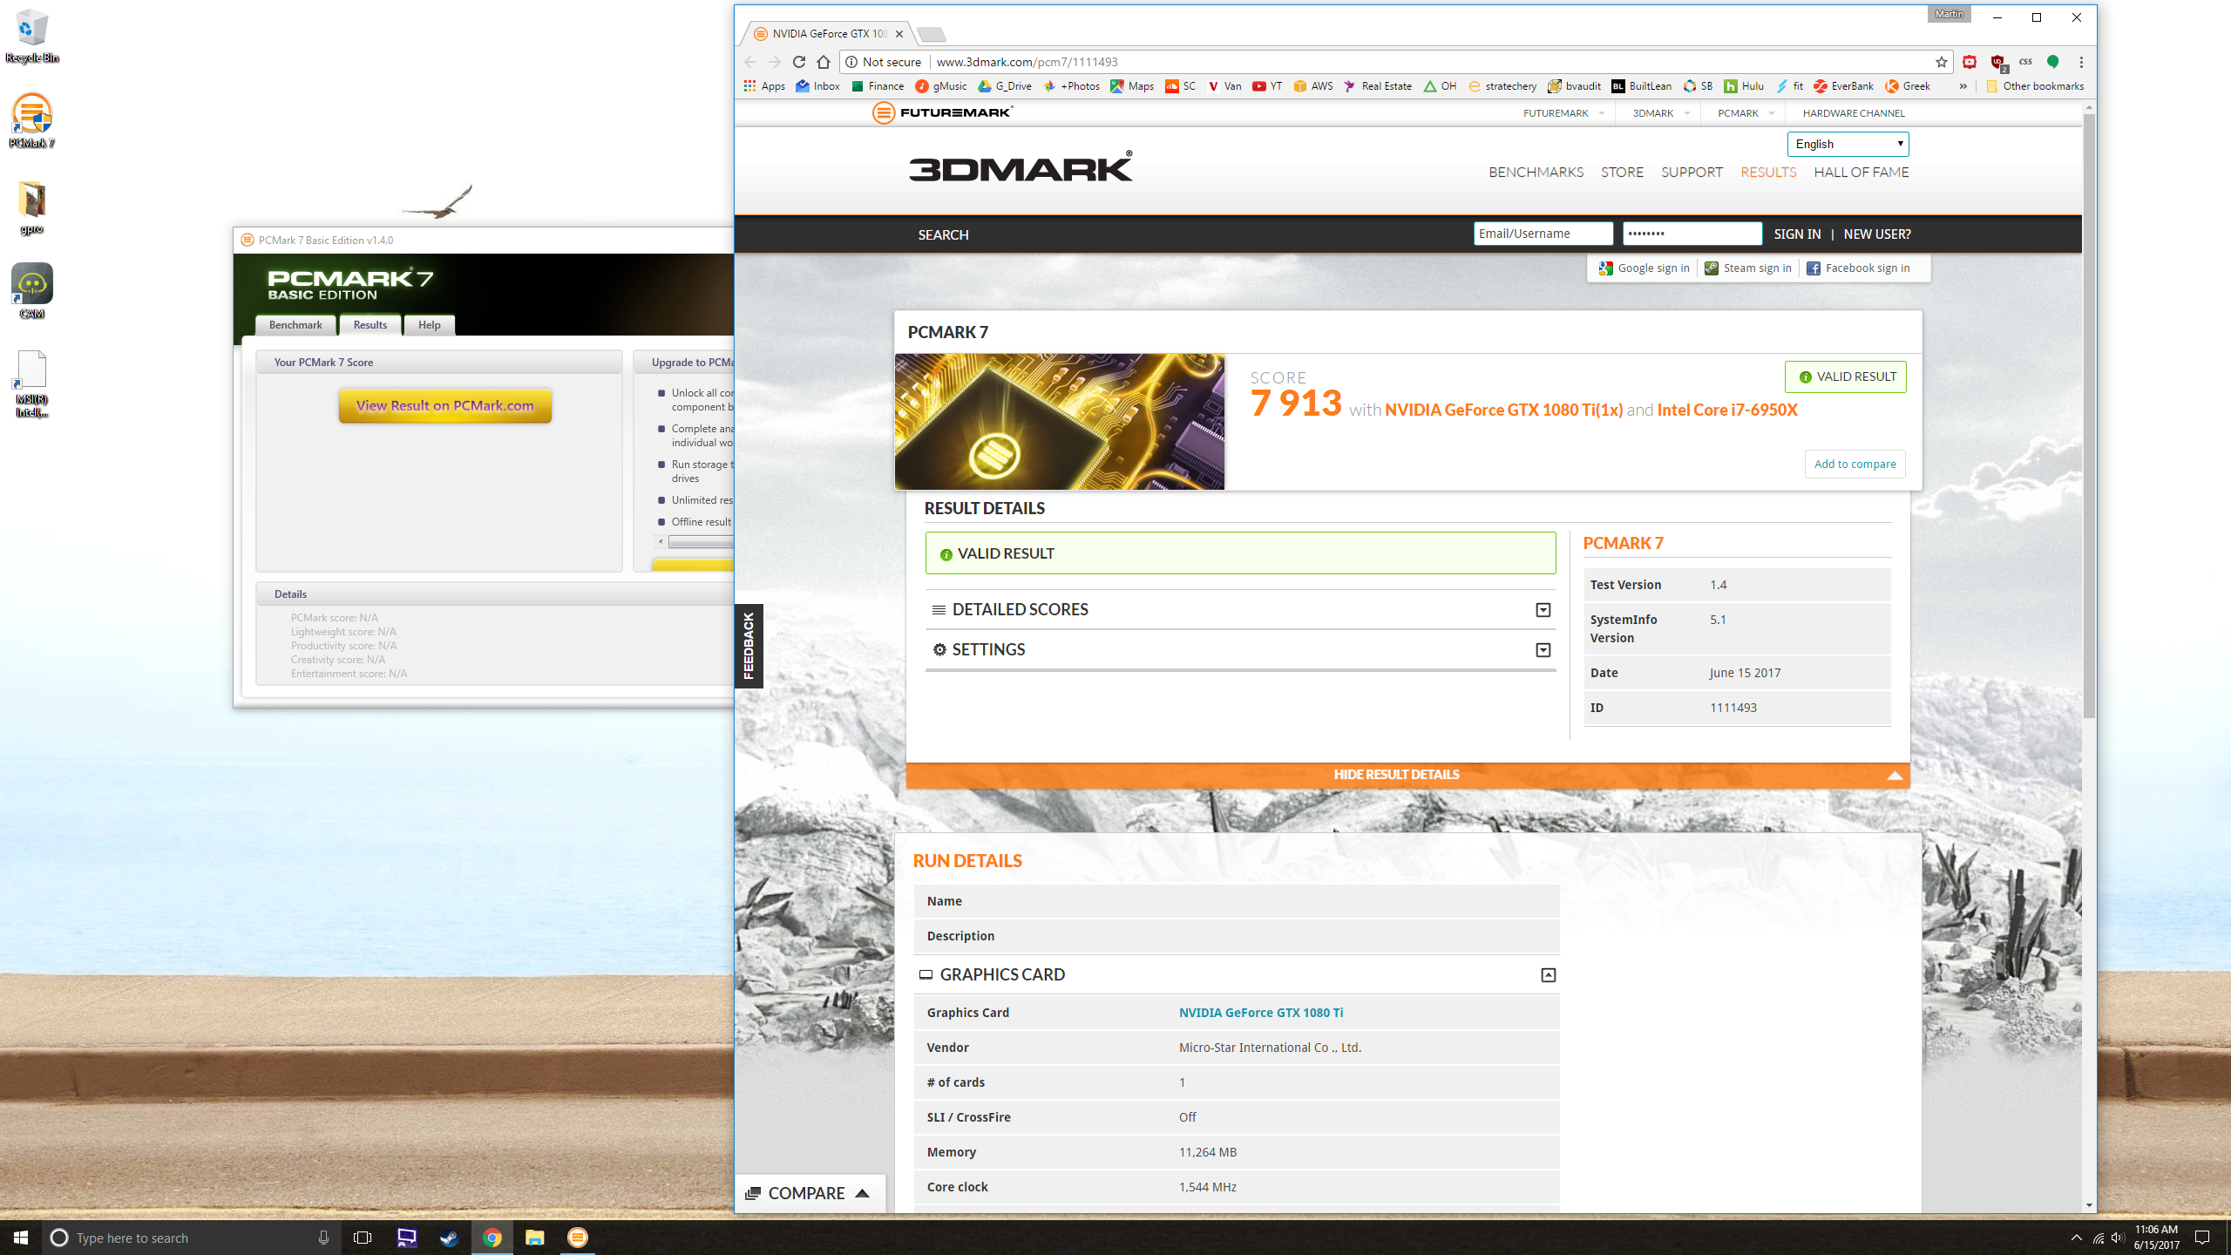The width and height of the screenshot is (2231, 1255).
Task: Click the Chrome home icon
Action: pyautogui.click(x=824, y=62)
